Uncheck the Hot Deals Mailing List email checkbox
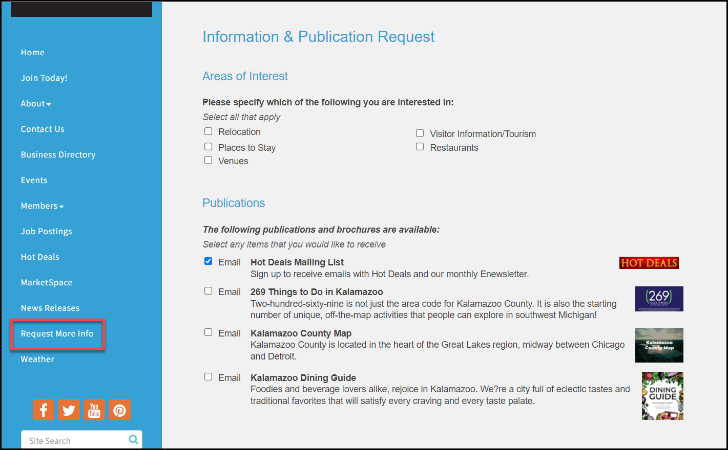Image resolution: width=728 pixels, height=450 pixels. [x=209, y=261]
